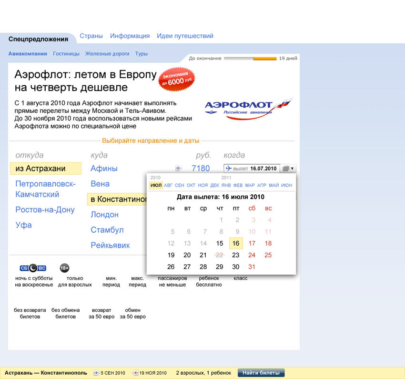Choose Рейкьявик destination link
Viewport: 405px width, 379px height.
click(110, 245)
